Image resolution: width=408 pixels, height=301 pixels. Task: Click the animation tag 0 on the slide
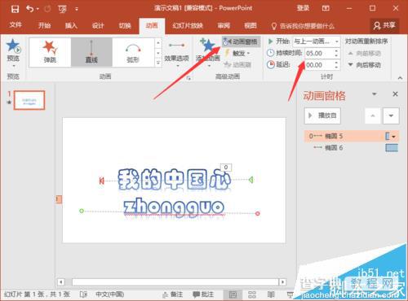click(x=226, y=168)
